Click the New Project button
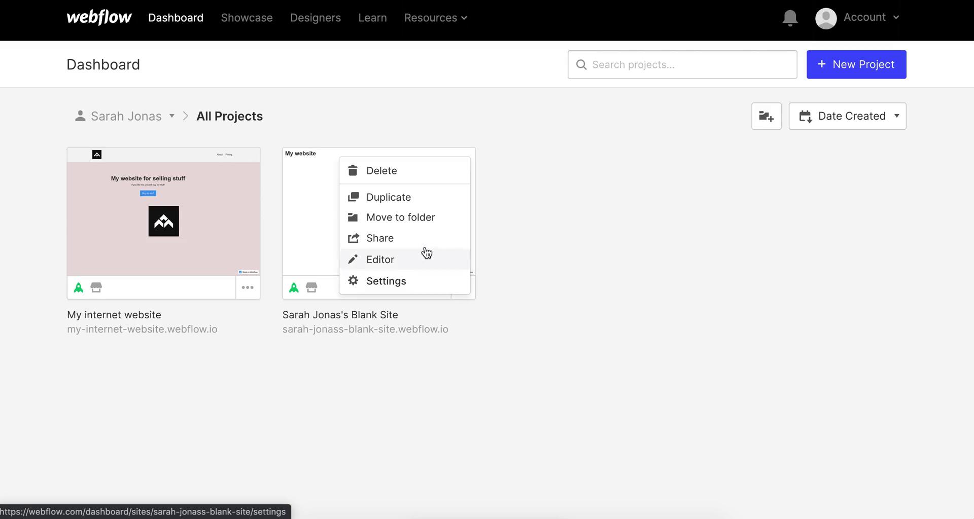The width and height of the screenshot is (974, 519). point(856,64)
